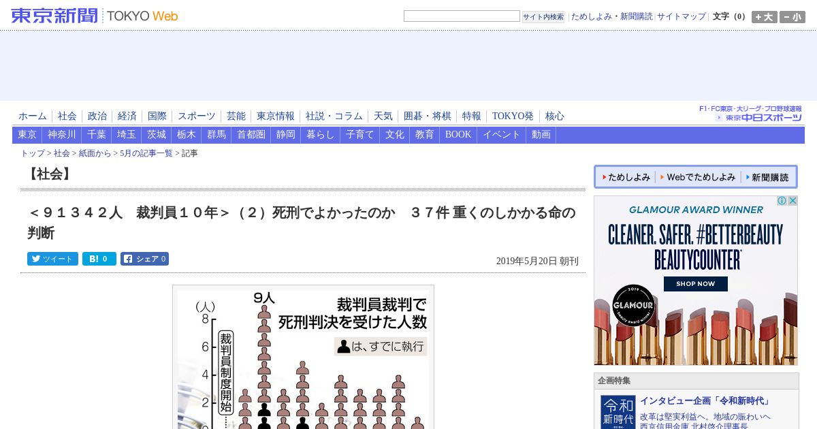Select the イベント tab
The image size is (817, 429).
(x=502, y=135)
